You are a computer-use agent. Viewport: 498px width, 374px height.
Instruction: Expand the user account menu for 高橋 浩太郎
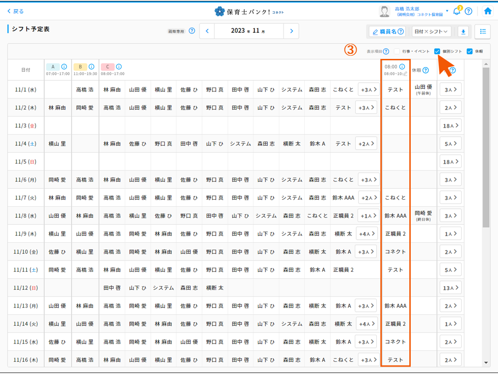(x=447, y=11)
